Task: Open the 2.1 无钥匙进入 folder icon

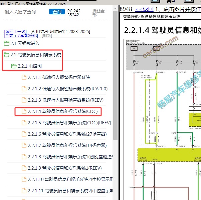Action: tap(7, 43)
